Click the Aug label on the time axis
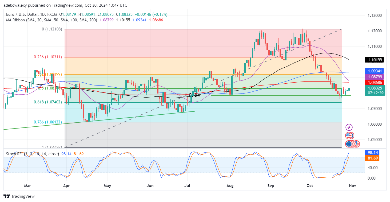Image resolution: width=390 pixels, height=202 pixels. 230,185
